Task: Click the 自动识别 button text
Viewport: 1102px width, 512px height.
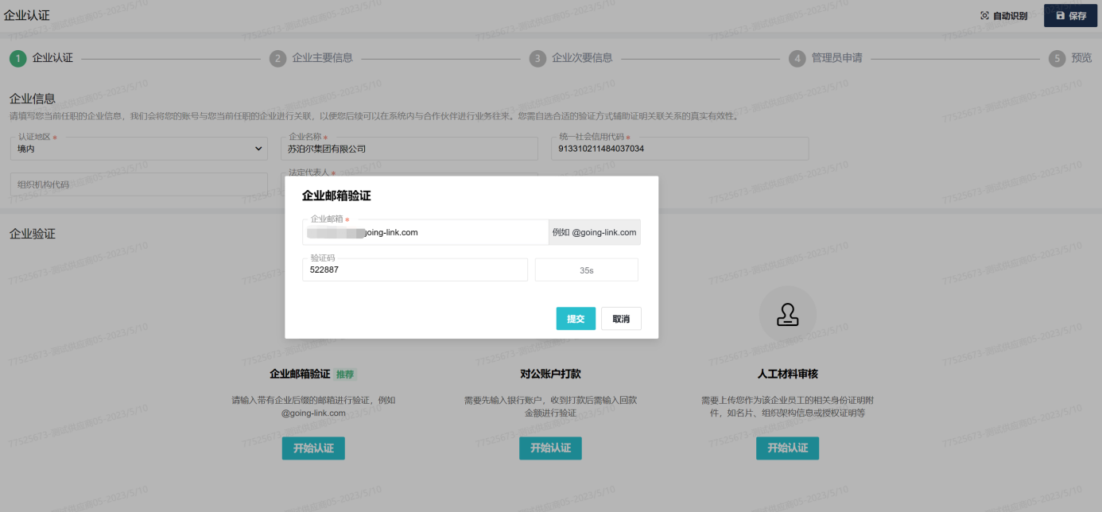Action: click(x=1010, y=16)
